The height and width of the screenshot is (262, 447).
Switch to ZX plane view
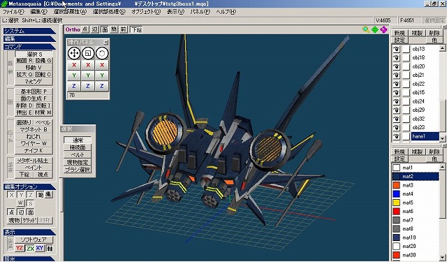tap(30, 248)
